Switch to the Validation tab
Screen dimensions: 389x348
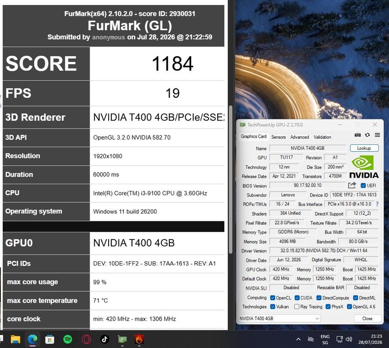pyautogui.click(x=322, y=137)
